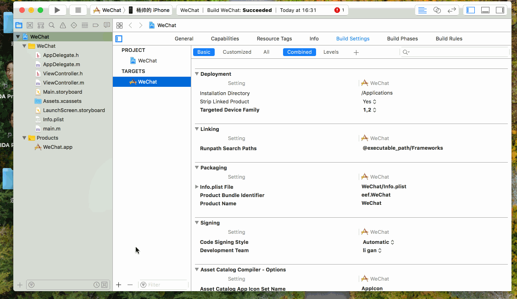Screen dimensions: 517x299
Task: Show the assistant editor
Action: click(x=437, y=10)
